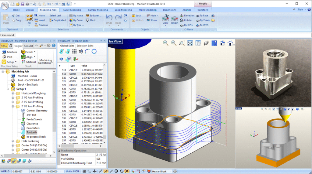The height and width of the screenshot is (174, 312).
Task: Click the circle icon in Toolpath Editor
Action: 94,52
